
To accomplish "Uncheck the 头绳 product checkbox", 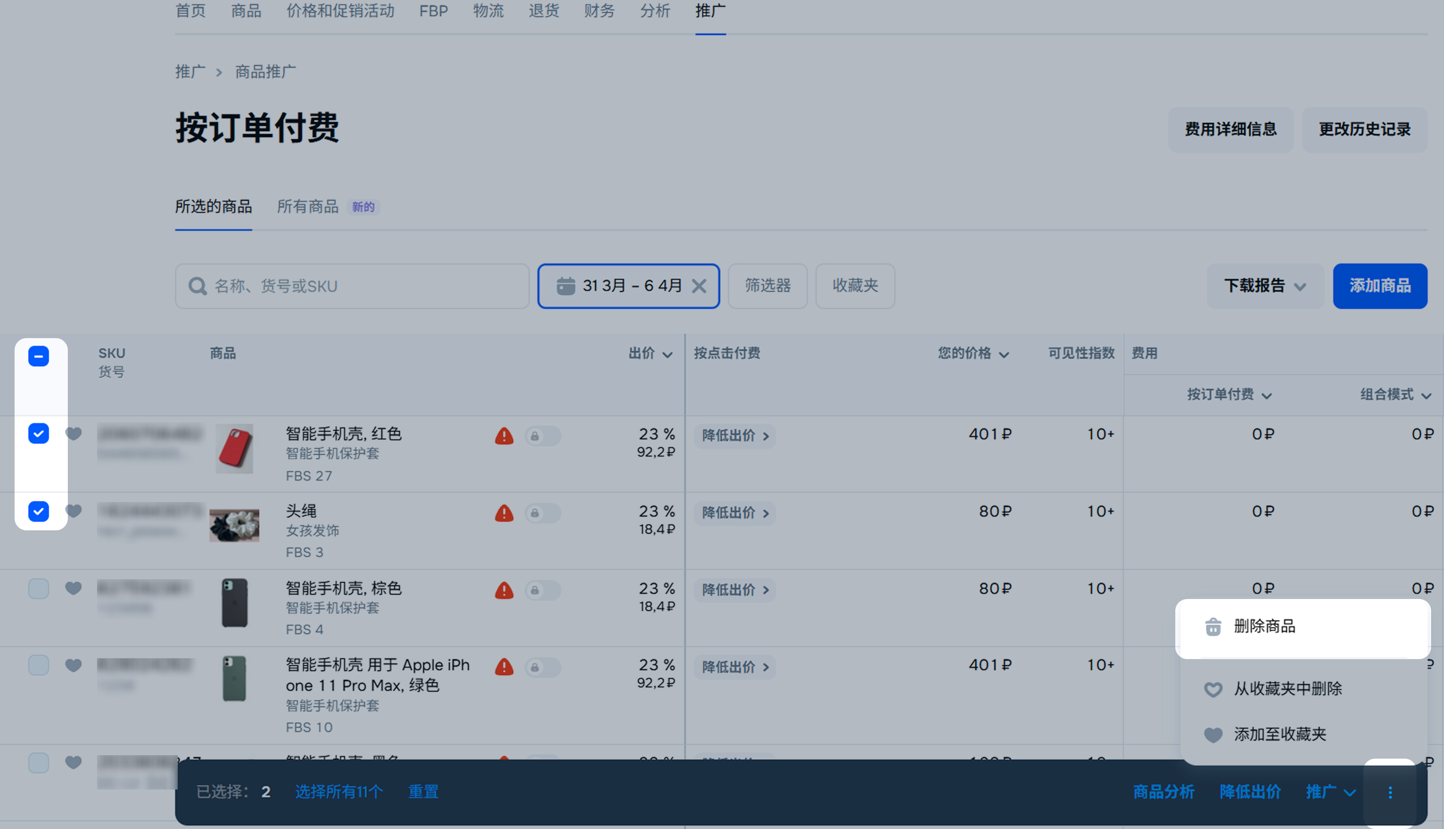I will coord(39,511).
